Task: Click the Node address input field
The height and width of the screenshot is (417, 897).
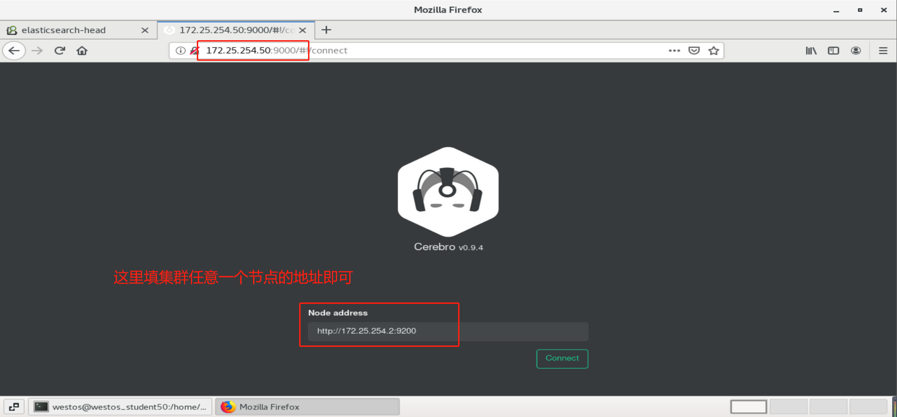Action: pyautogui.click(x=448, y=331)
